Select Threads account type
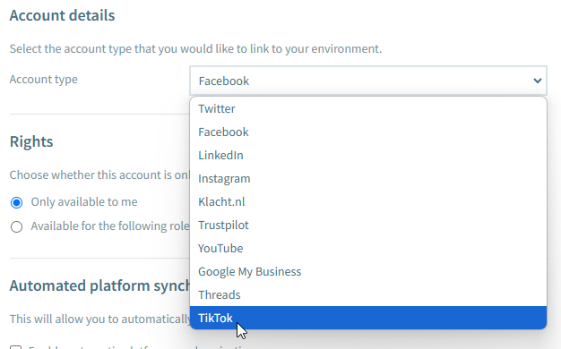This screenshot has height=349, width=561. pos(368,294)
